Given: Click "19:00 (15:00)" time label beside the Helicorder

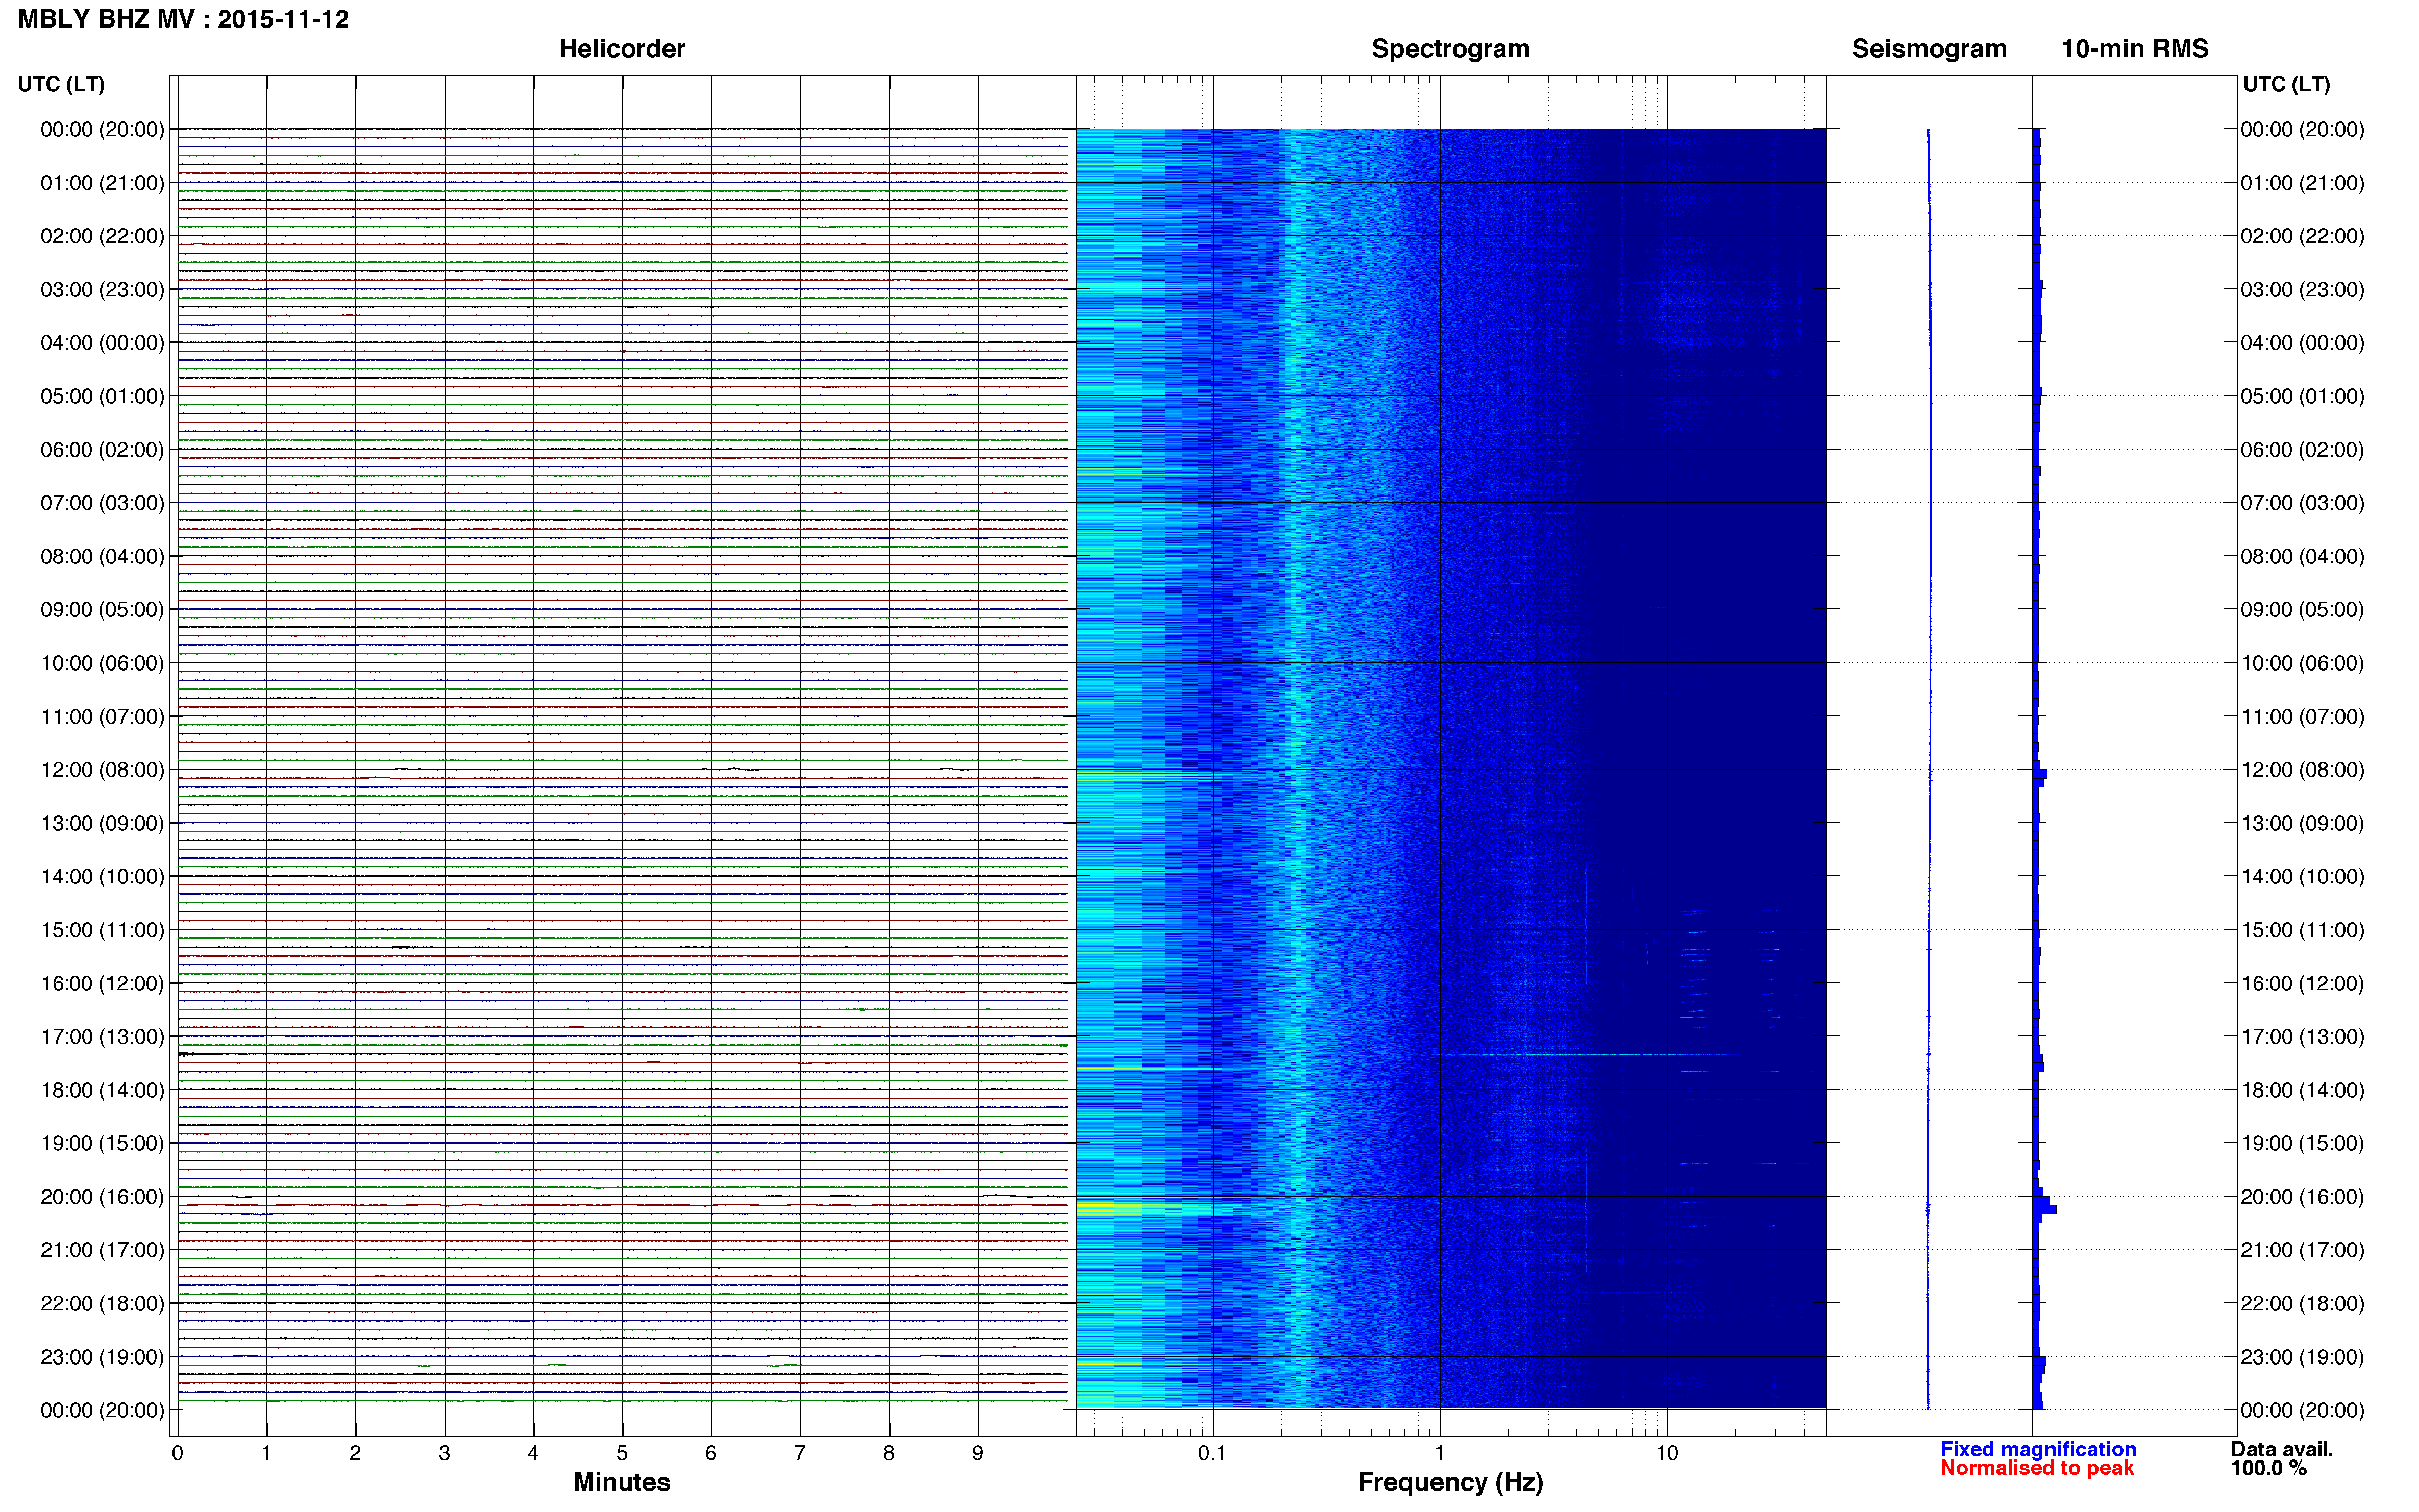Looking at the screenshot, I should [x=102, y=1143].
